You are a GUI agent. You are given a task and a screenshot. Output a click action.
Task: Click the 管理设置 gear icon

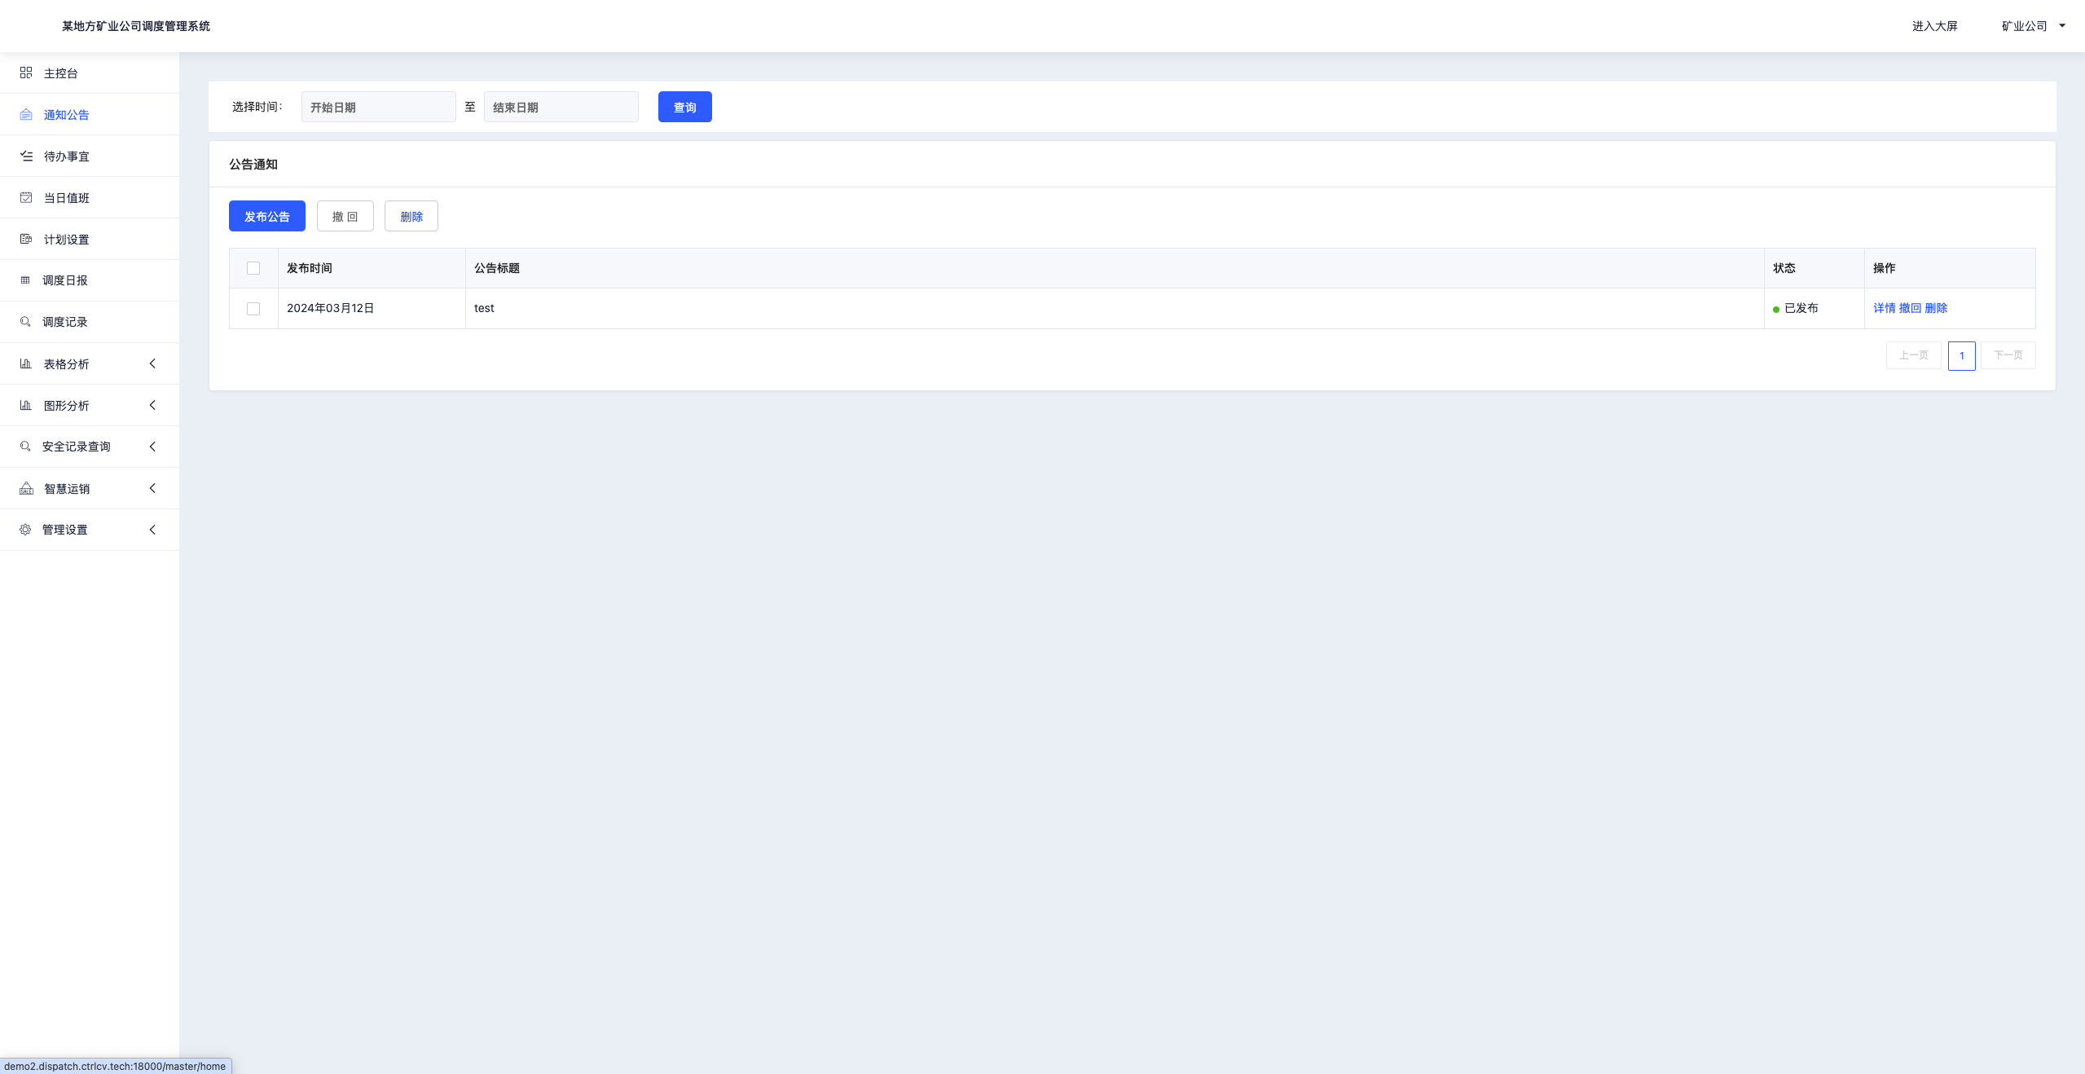[x=25, y=530]
